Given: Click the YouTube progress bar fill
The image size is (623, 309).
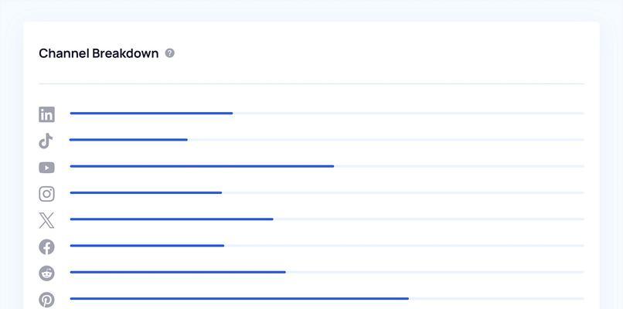Looking at the screenshot, I should [x=202, y=166].
